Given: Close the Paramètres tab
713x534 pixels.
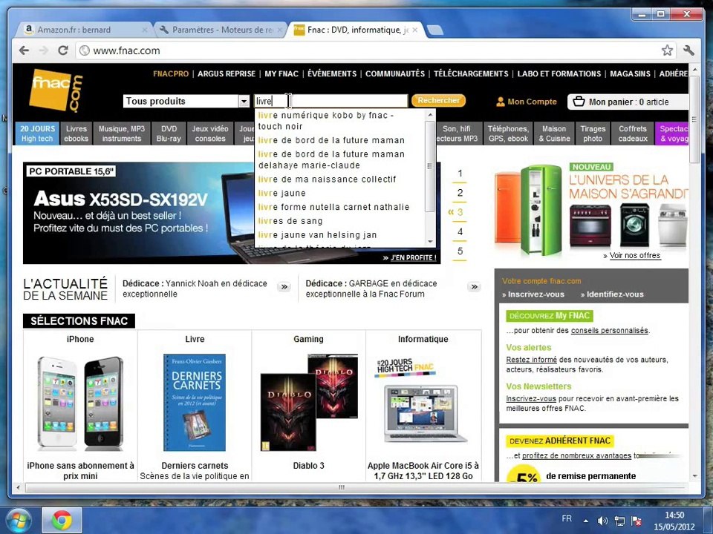Looking at the screenshot, I should pos(280,30).
